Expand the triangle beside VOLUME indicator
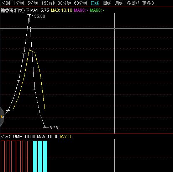This screenshot has height=172, width=173. coord(2,136)
